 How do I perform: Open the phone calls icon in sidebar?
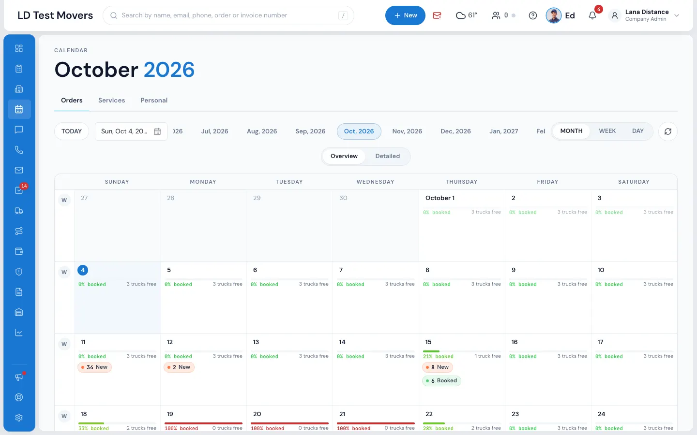pyautogui.click(x=19, y=150)
